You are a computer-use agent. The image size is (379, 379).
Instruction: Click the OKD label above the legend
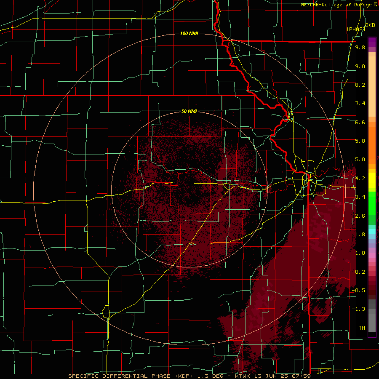pyautogui.click(x=370, y=25)
